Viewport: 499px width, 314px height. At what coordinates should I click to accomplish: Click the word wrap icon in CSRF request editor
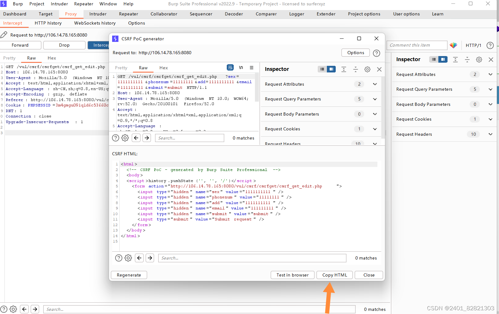click(x=230, y=67)
